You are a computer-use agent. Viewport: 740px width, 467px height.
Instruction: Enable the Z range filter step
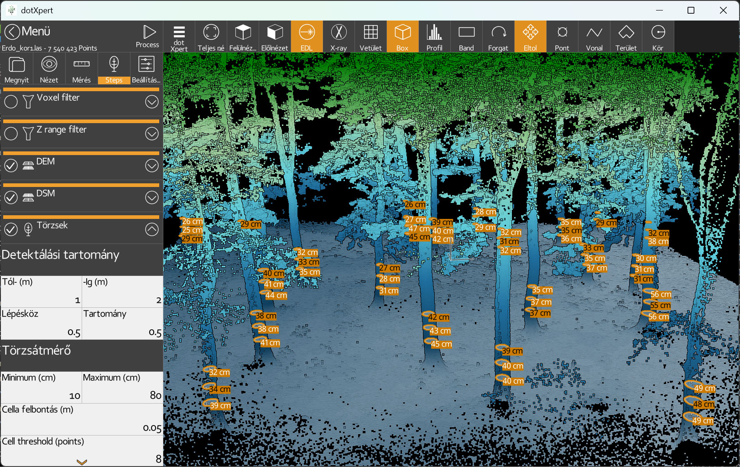(x=11, y=134)
